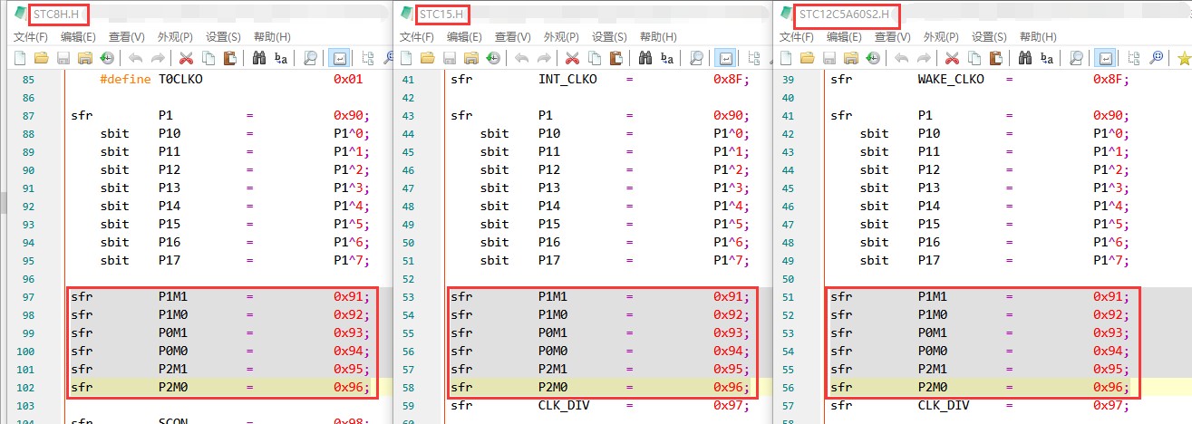
Task: Click sbit P10 line in STC12C5A60S2.H
Action: (x=995, y=133)
